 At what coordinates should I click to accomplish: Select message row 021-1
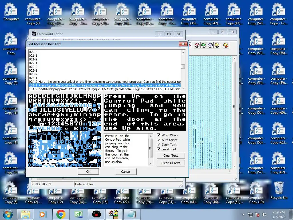105,56
